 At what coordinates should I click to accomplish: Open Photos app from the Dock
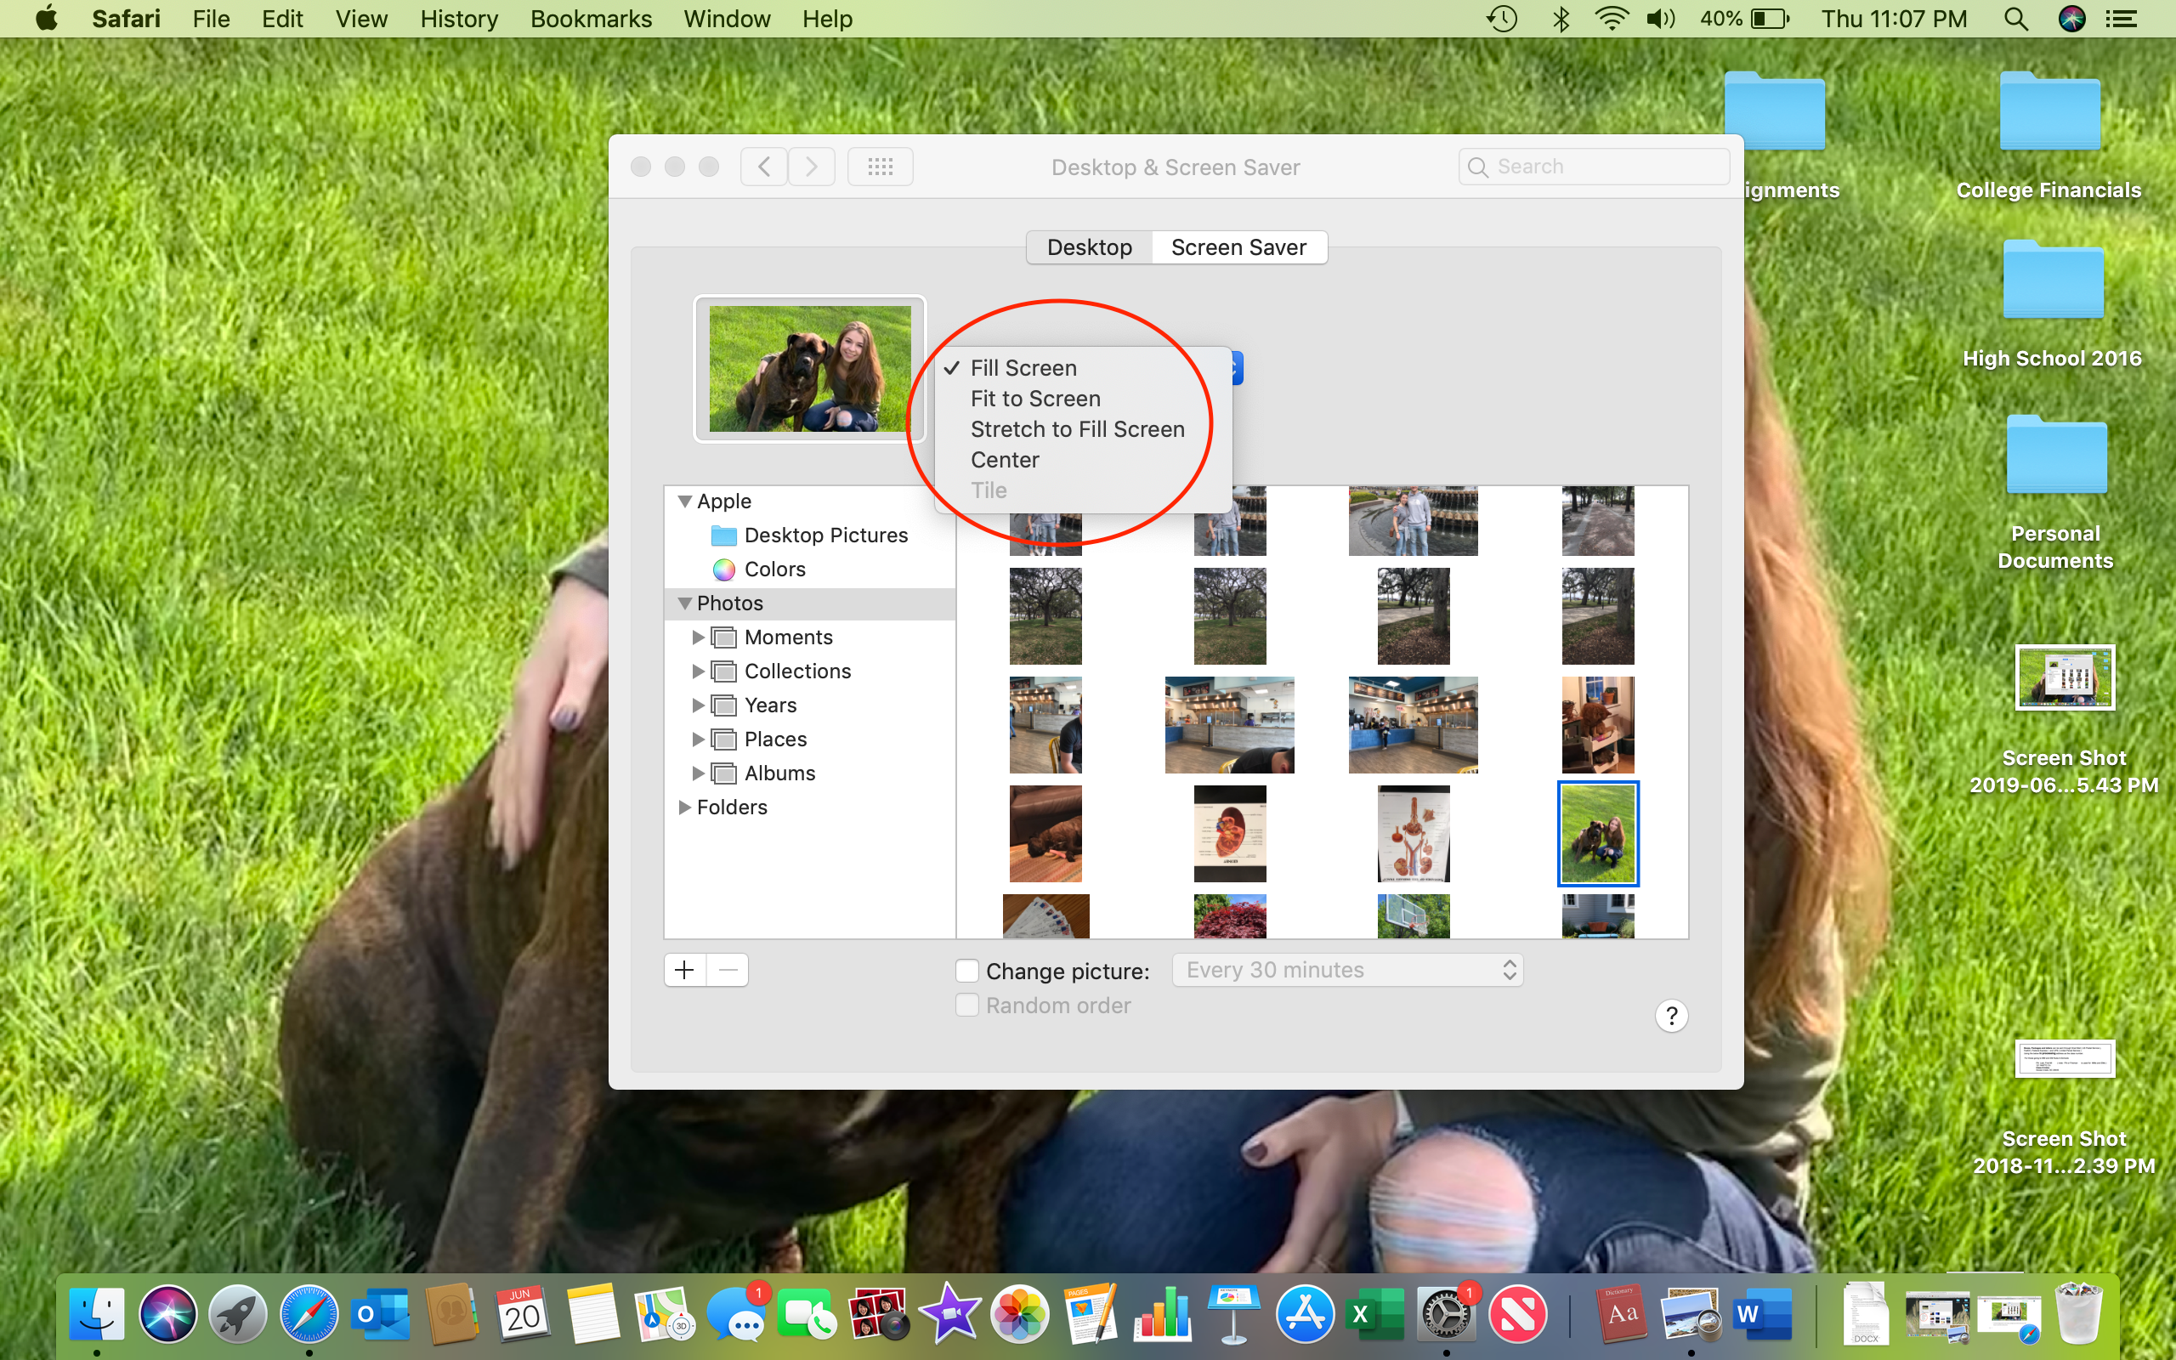[x=1019, y=1315]
